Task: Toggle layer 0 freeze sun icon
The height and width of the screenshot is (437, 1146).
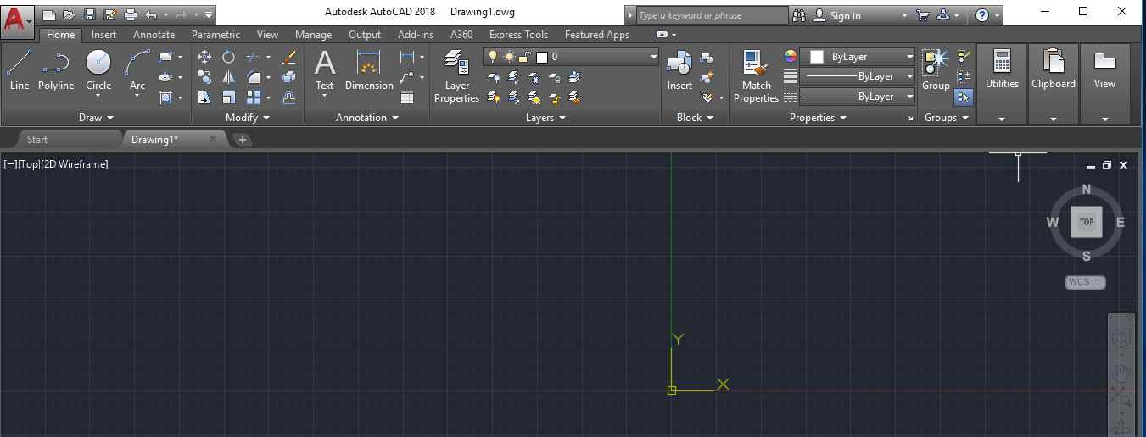Action: (x=509, y=57)
